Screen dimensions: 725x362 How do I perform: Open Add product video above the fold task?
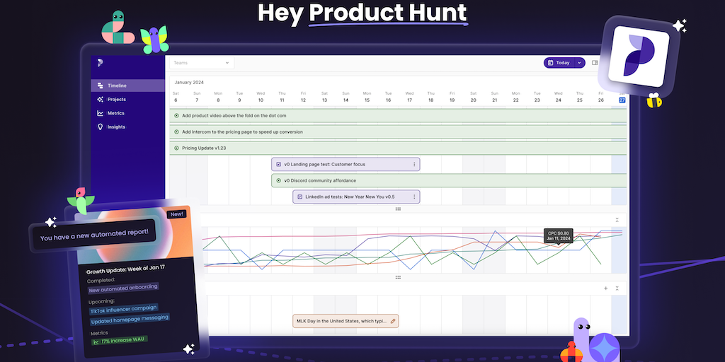tap(398, 116)
